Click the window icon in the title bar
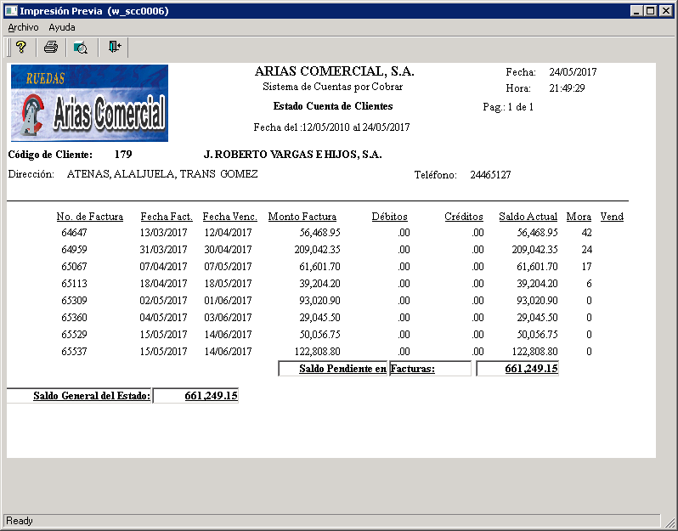The width and height of the screenshot is (678, 531). [10, 11]
